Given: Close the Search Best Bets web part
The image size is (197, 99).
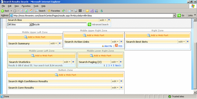Looking at the screenshot, I should pos(188,42).
